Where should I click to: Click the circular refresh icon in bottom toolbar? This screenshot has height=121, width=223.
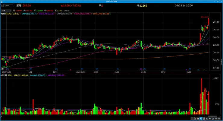tap(213, 119)
